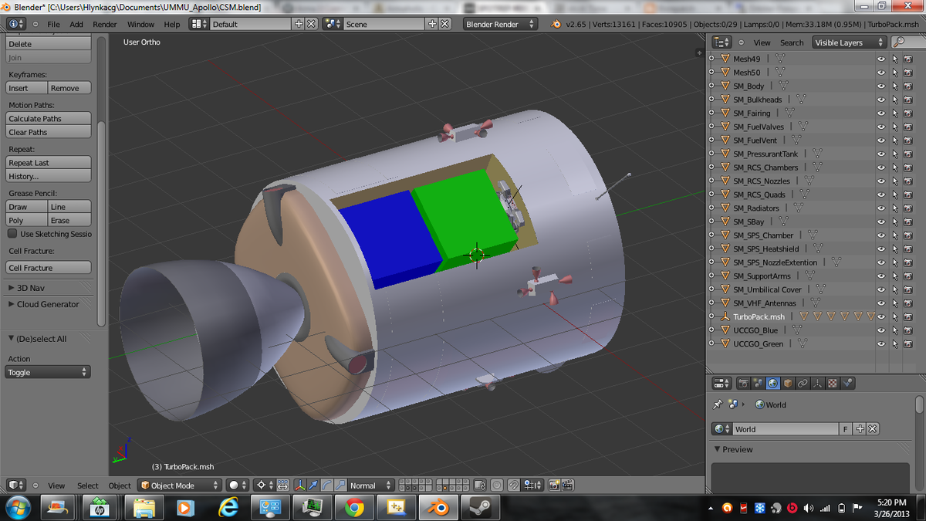Click the OpenGL render animation clapper icon

click(568, 485)
